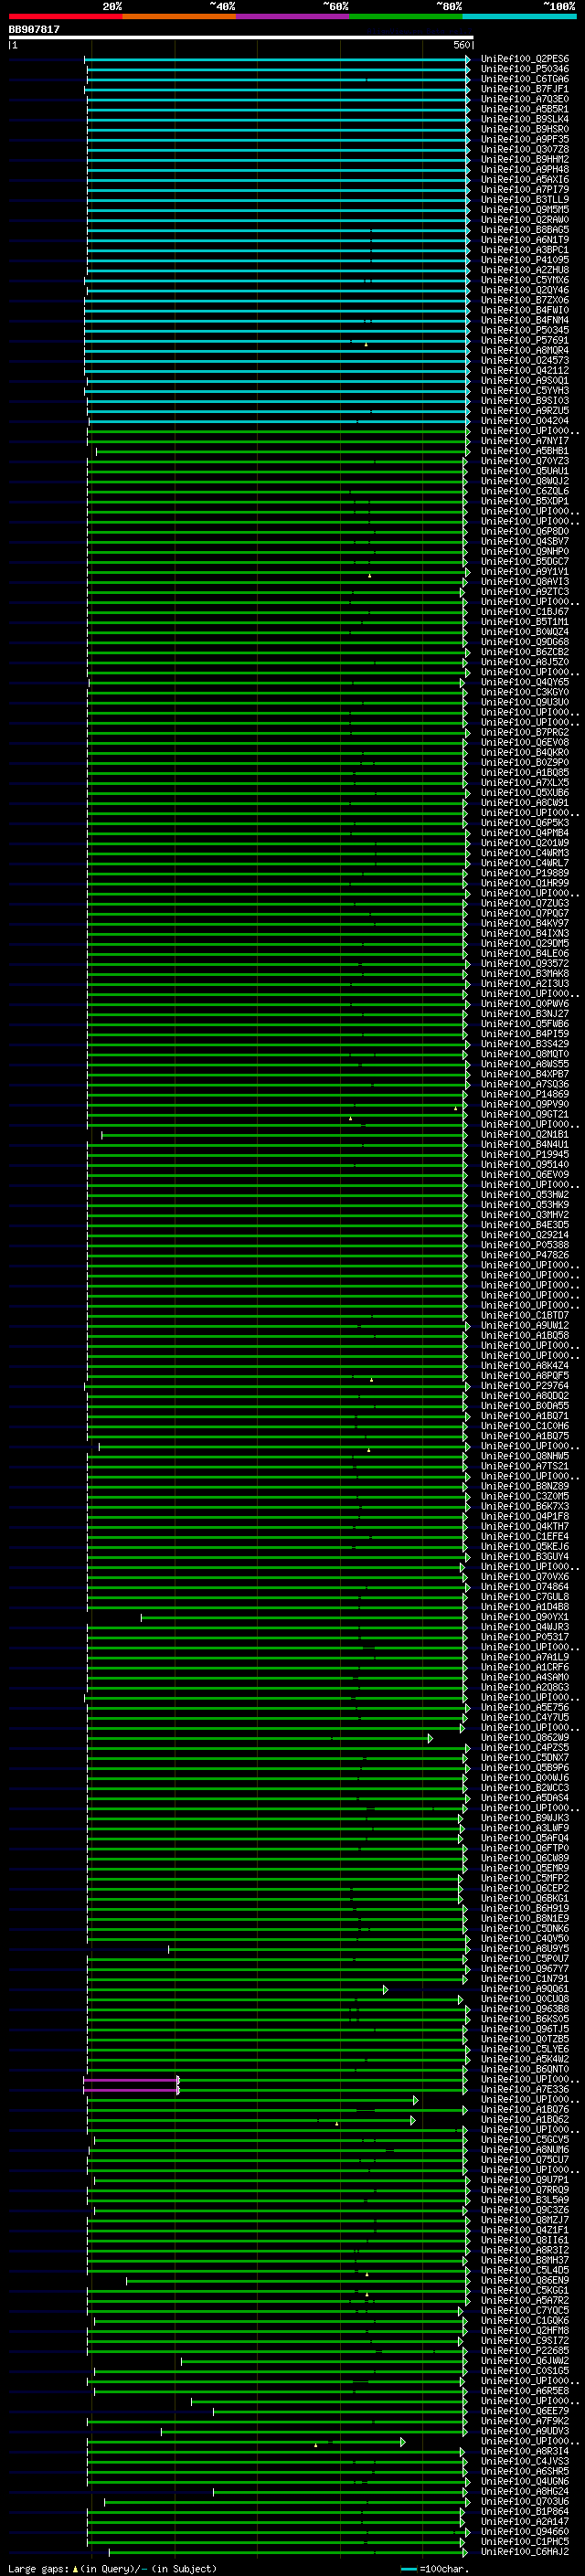585x2576 pixels.
Task: Select the UniRef100_Q8II61 label
Action: [x=524, y=2240]
